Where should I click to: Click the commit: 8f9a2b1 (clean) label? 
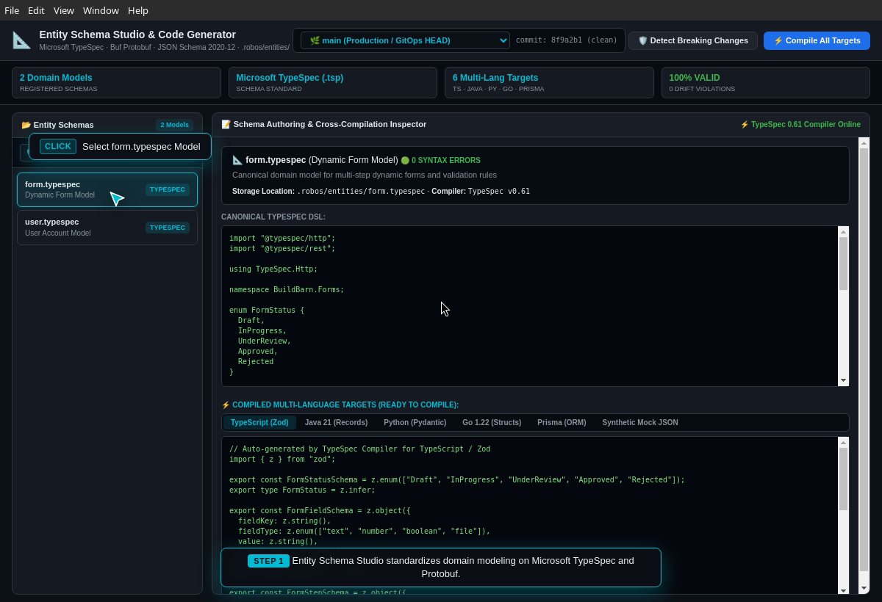(567, 40)
